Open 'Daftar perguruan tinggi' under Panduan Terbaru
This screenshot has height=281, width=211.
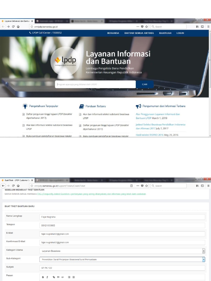tap(106, 127)
